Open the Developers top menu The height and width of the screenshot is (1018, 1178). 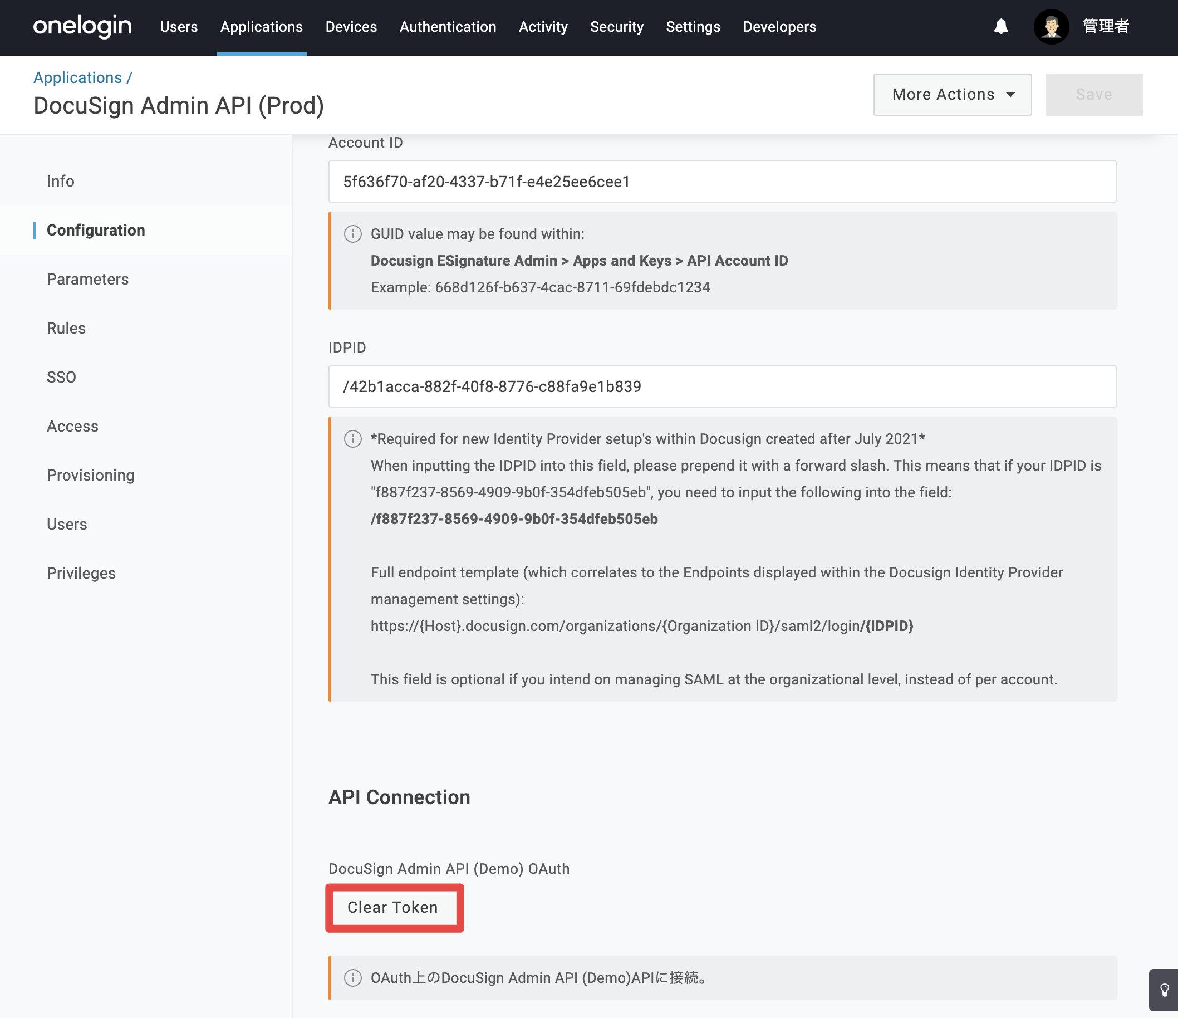click(779, 27)
